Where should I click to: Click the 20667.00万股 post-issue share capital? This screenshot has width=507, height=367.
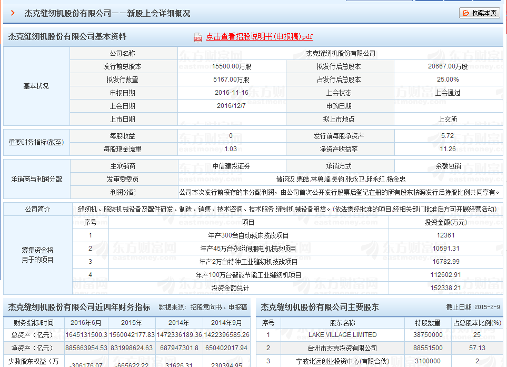448,67
